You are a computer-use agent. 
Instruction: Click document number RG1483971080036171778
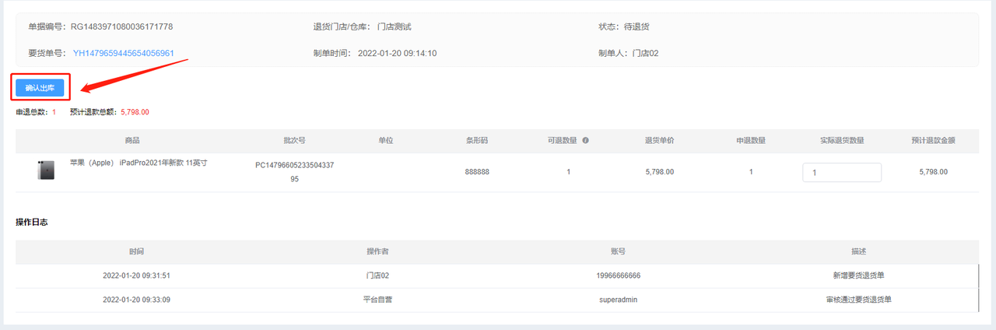[121, 26]
